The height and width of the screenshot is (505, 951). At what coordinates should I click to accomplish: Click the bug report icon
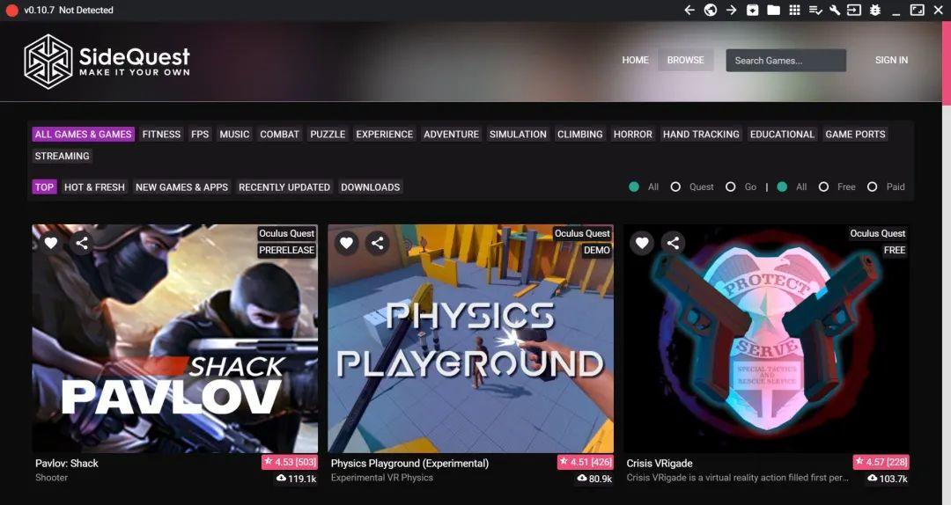[x=875, y=11]
